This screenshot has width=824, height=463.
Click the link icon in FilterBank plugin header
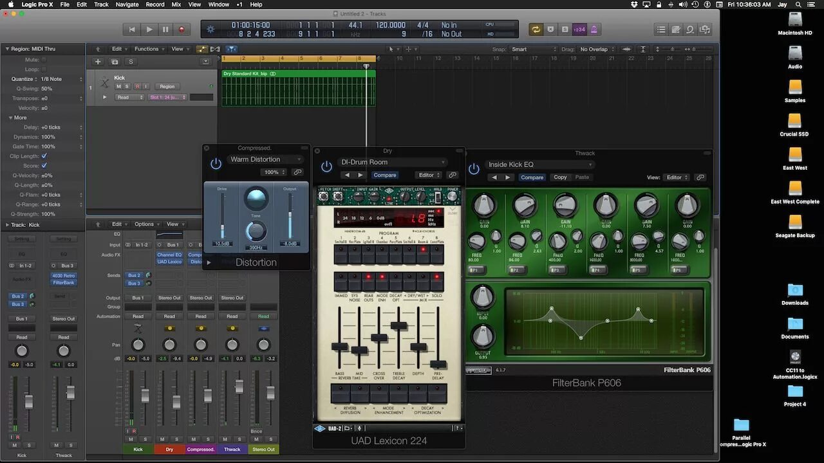coord(700,177)
